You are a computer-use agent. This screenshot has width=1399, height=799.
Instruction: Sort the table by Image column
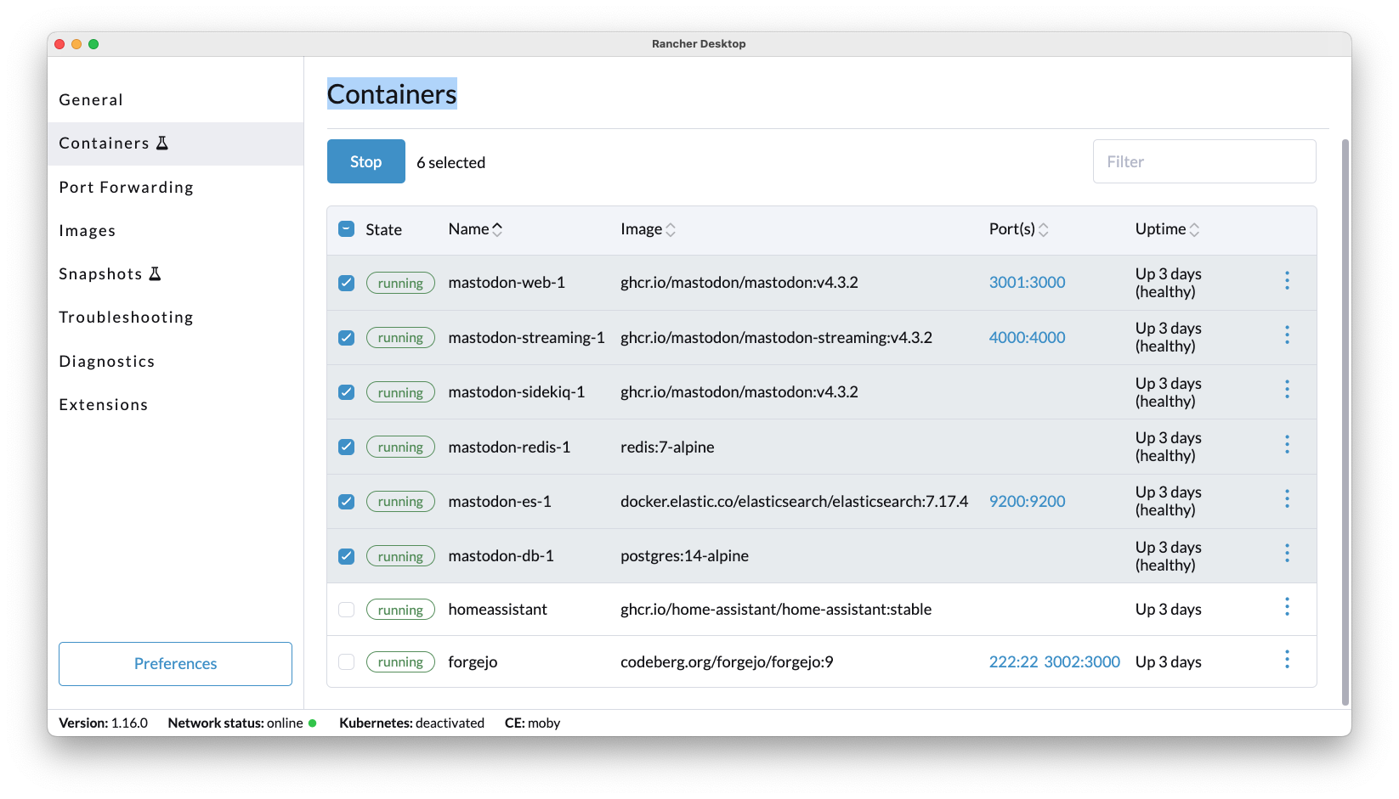(648, 229)
